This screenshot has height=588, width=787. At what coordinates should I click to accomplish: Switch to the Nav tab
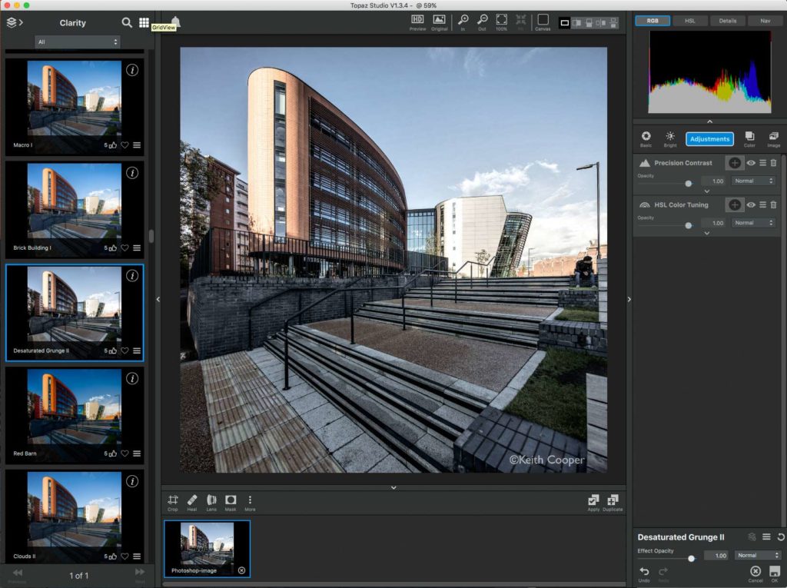pyautogui.click(x=765, y=21)
